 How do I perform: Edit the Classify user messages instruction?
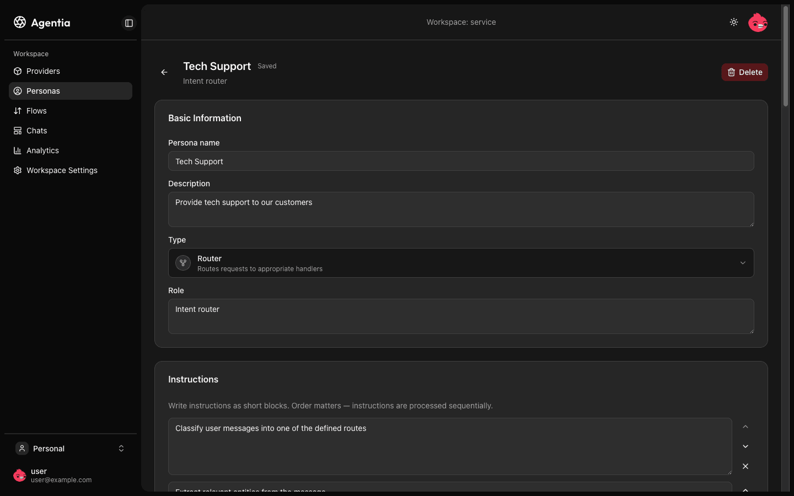click(x=450, y=446)
